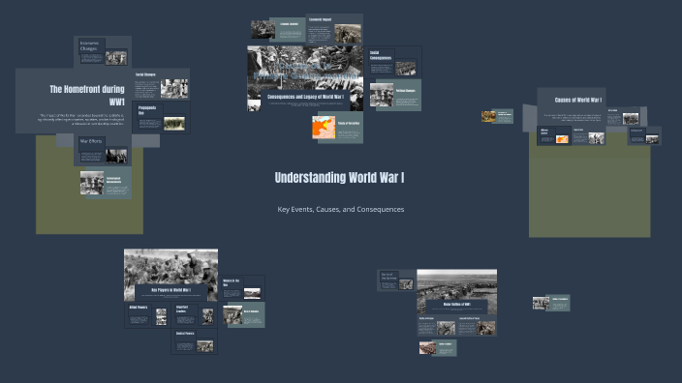The image size is (682, 383).
Task: Open the 'Battle of the Somme' subtopic card
Action: (396, 280)
